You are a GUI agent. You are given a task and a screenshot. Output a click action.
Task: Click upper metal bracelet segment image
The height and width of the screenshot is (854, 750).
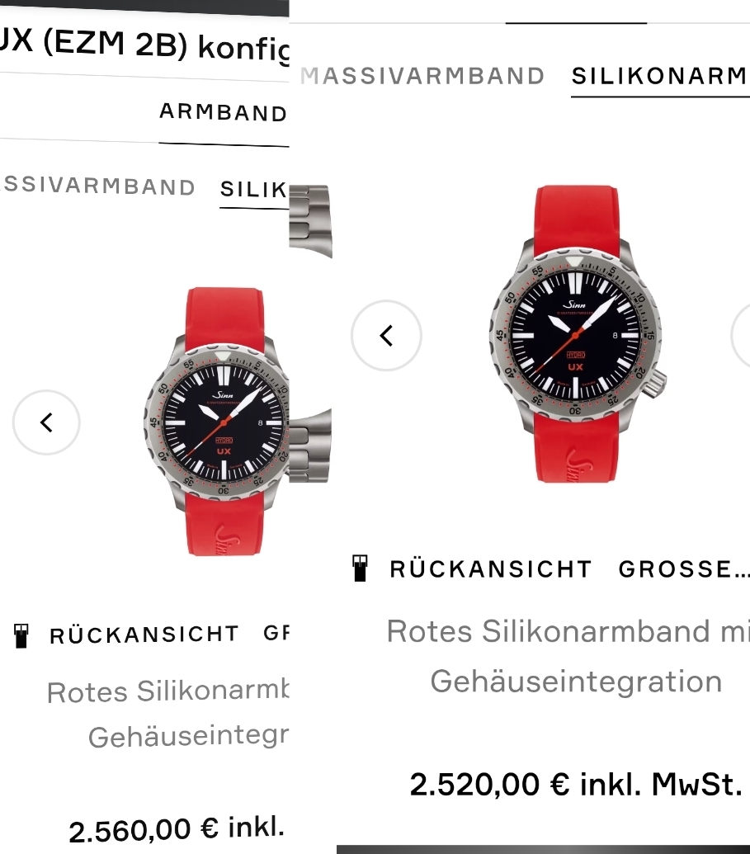[310, 220]
